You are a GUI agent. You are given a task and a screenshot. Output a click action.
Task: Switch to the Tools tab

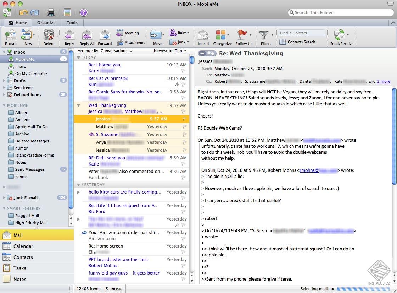(72, 23)
